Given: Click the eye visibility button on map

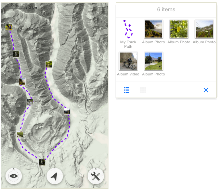Looking at the screenshot, I should [14, 176].
